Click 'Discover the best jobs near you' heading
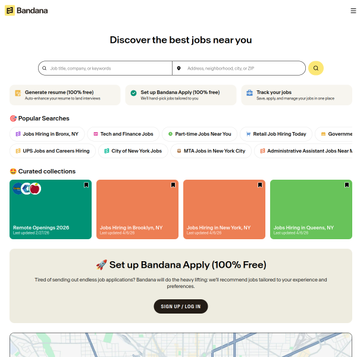The width and height of the screenshot is (357, 357). click(x=181, y=40)
